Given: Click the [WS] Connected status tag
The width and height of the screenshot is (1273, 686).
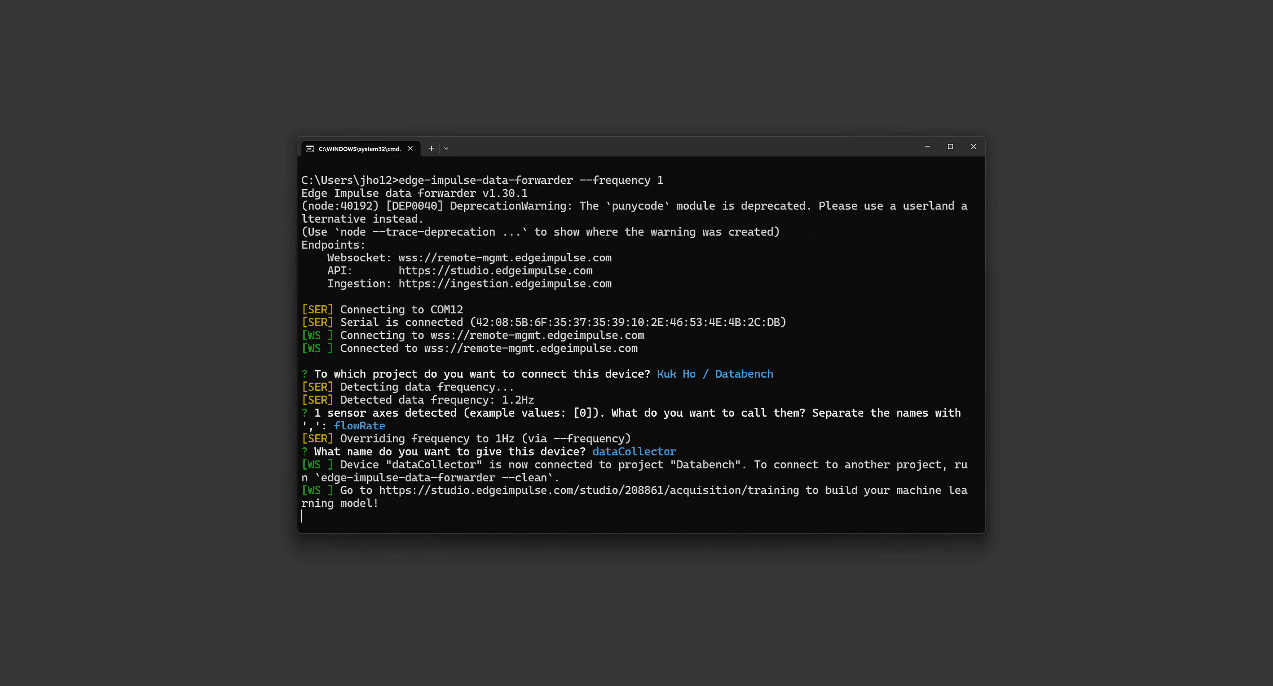Looking at the screenshot, I should 318,348.
